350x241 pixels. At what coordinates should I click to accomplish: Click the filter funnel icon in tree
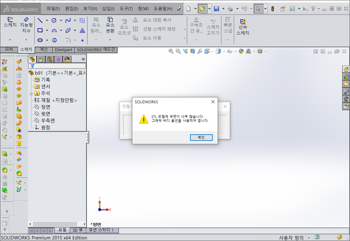[32, 66]
